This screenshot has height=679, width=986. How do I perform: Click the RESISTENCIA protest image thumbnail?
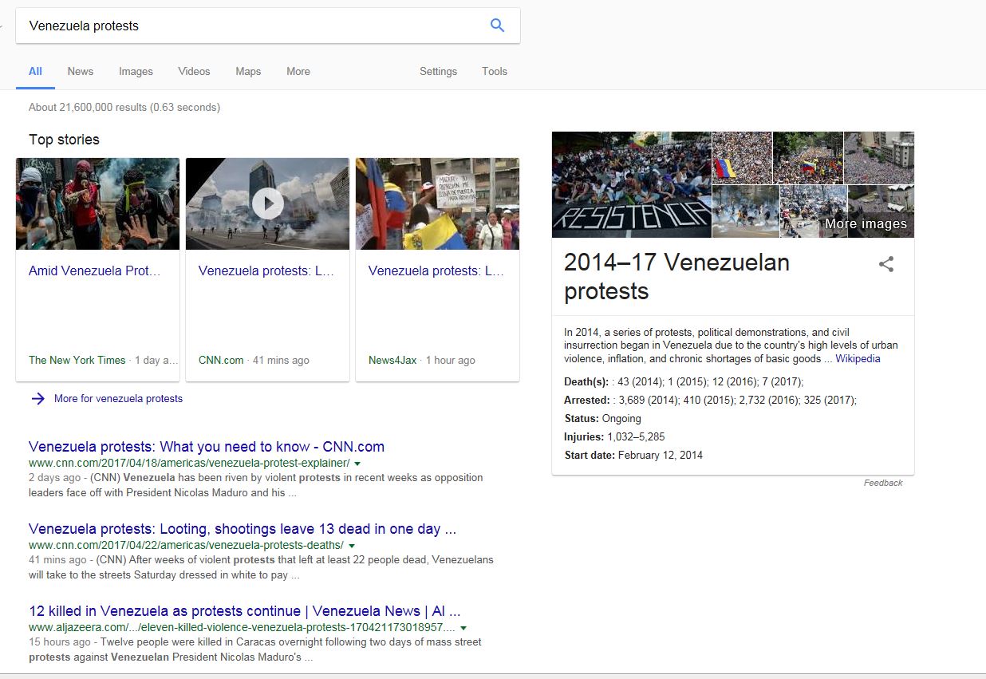coord(631,184)
